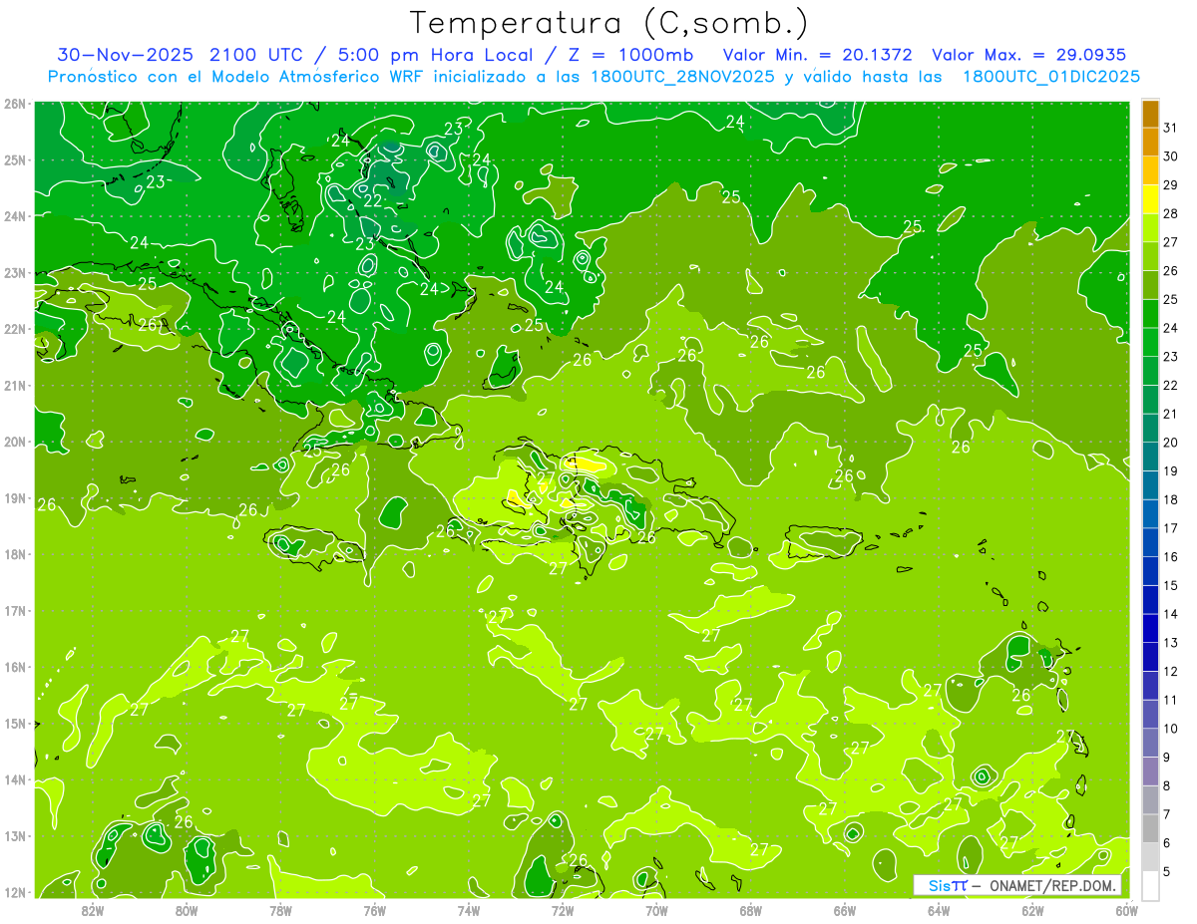Click the "Valor Max. = 29.0935" readout
Image resolution: width=1197 pixels, height=924 pixels.
tap(1029, 55)
